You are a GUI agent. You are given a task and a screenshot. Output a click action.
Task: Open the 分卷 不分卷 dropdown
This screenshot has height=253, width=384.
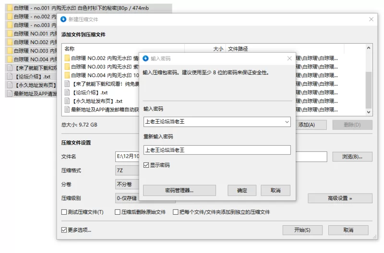coord(127,184)
